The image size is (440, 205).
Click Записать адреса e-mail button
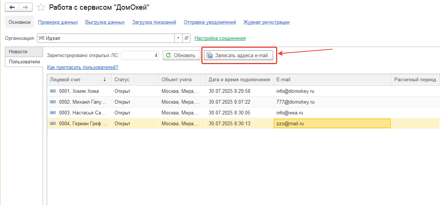click(238, 56)
